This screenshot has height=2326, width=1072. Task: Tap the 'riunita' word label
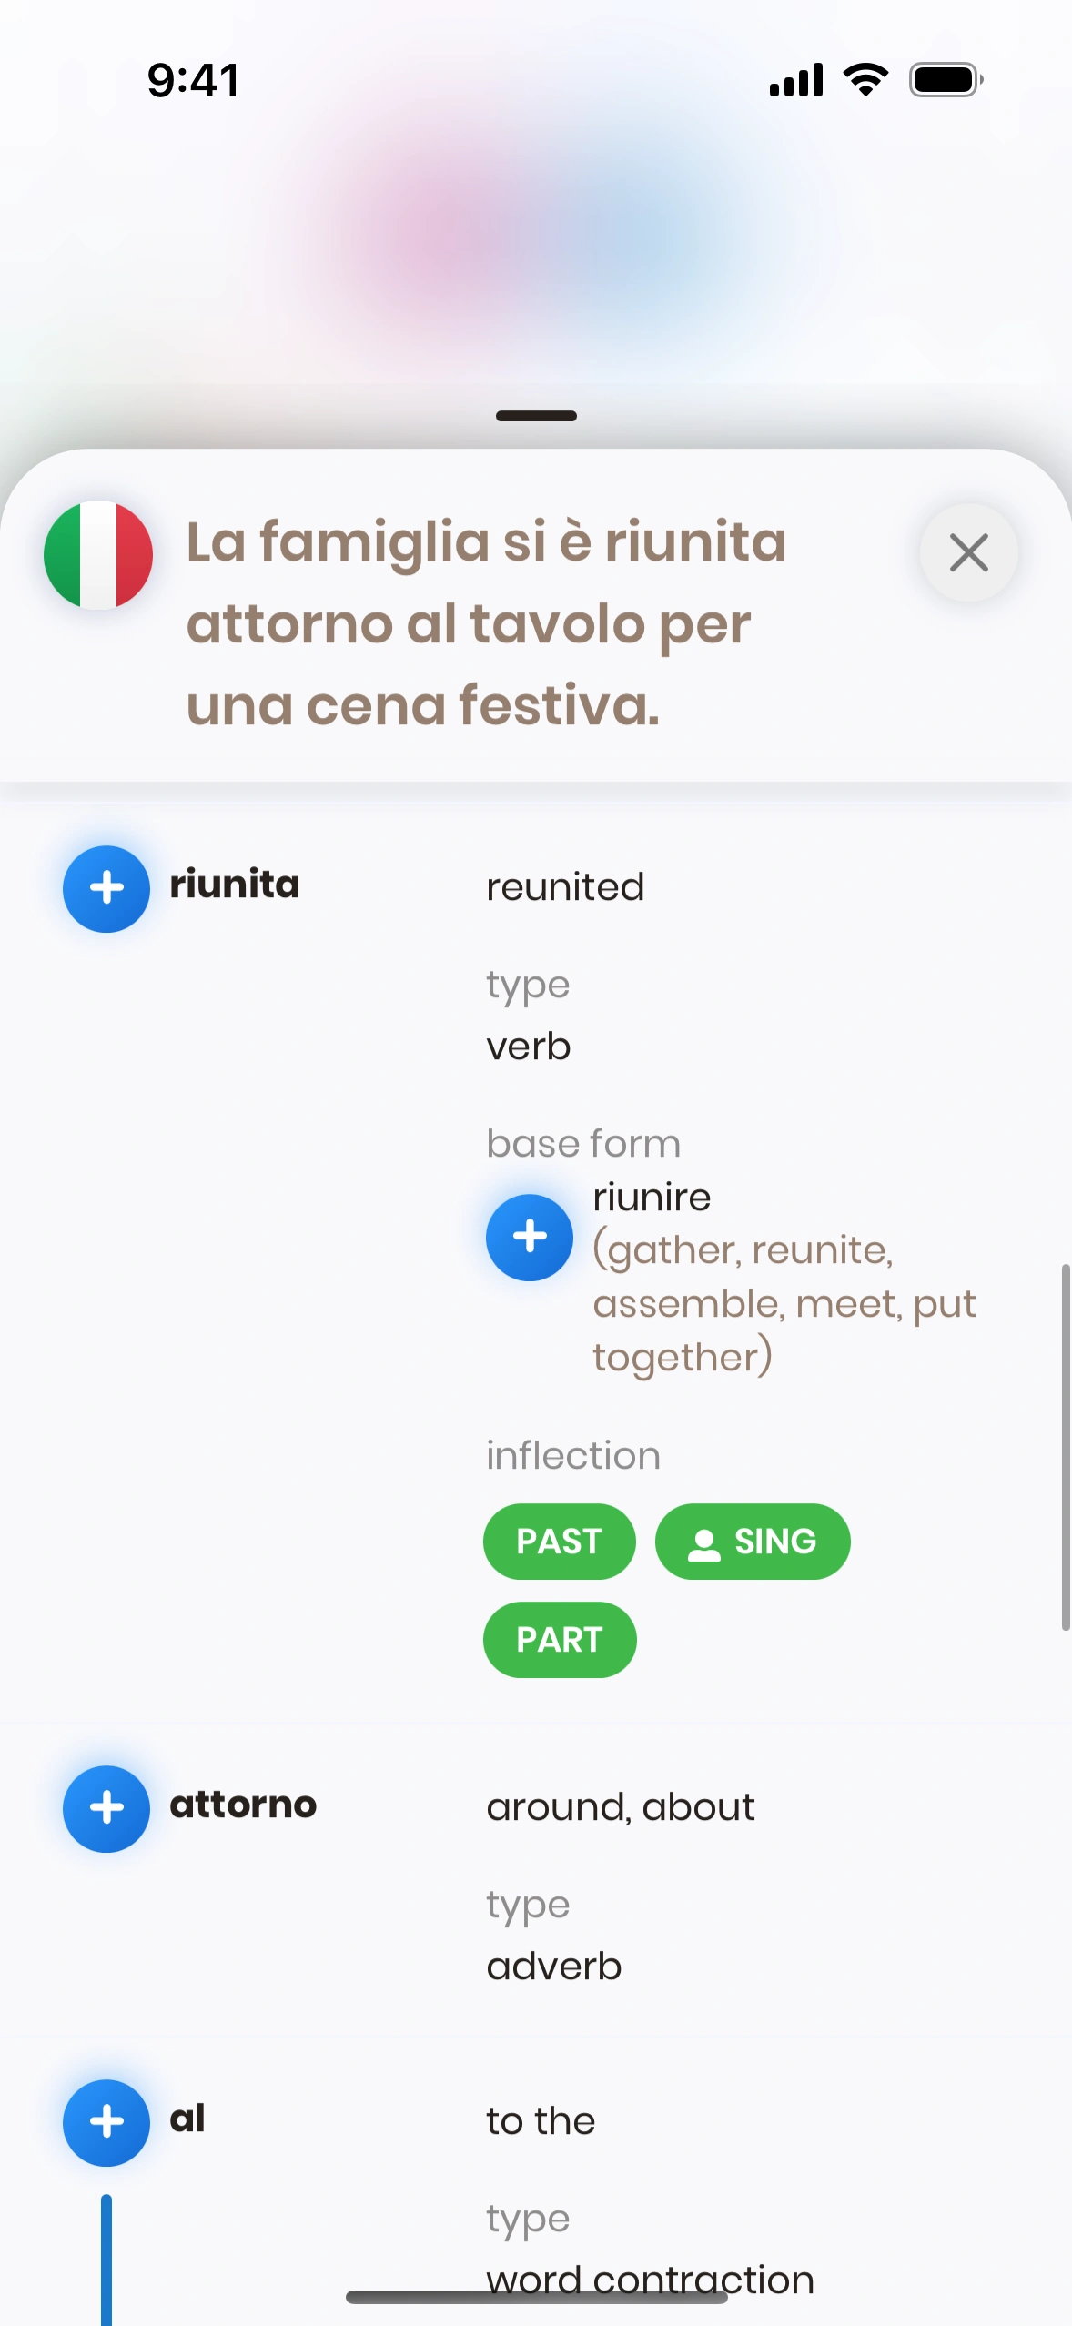click(x=235, y=885)
